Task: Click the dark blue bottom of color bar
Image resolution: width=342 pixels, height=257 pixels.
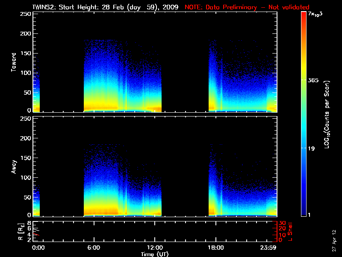Action: pyautogui.click(x=304, y=214)
